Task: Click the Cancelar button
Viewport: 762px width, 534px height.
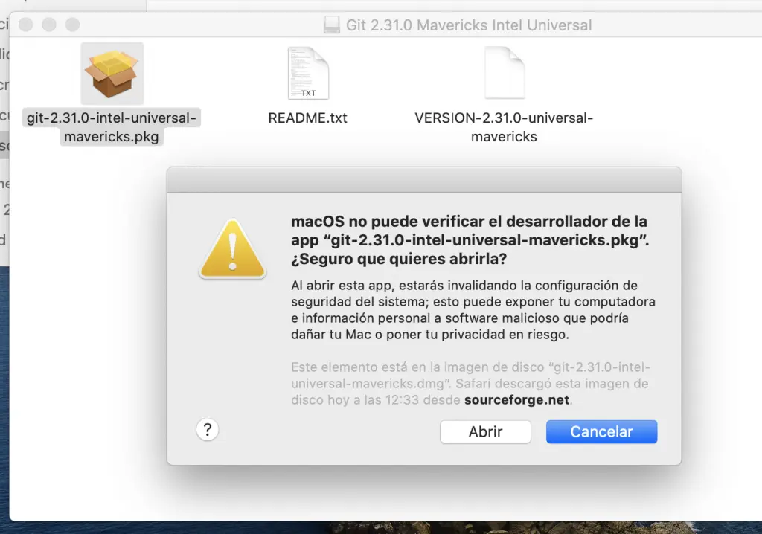Action: 601,431
